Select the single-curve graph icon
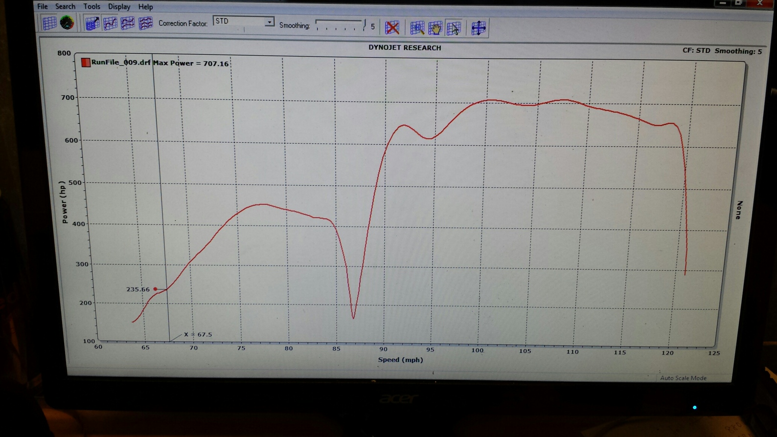This screenshot has height=437, width=777. [x=110, y=23]
